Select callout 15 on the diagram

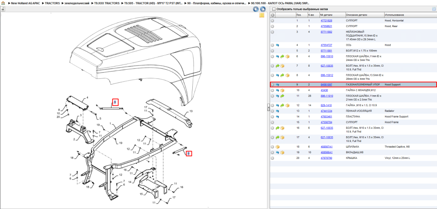point(141,193)
